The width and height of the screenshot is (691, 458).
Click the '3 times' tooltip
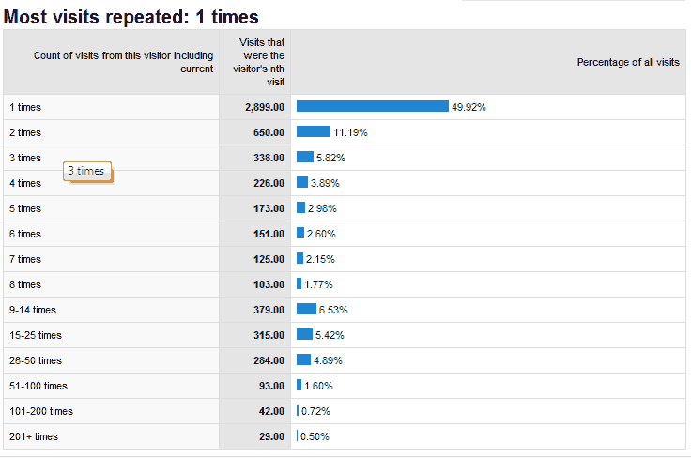pos(88,172)
